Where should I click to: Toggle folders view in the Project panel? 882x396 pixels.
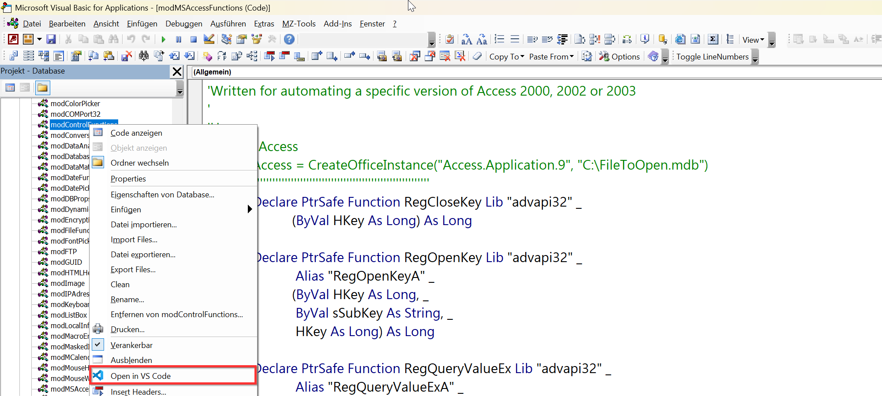click(42, 88)
